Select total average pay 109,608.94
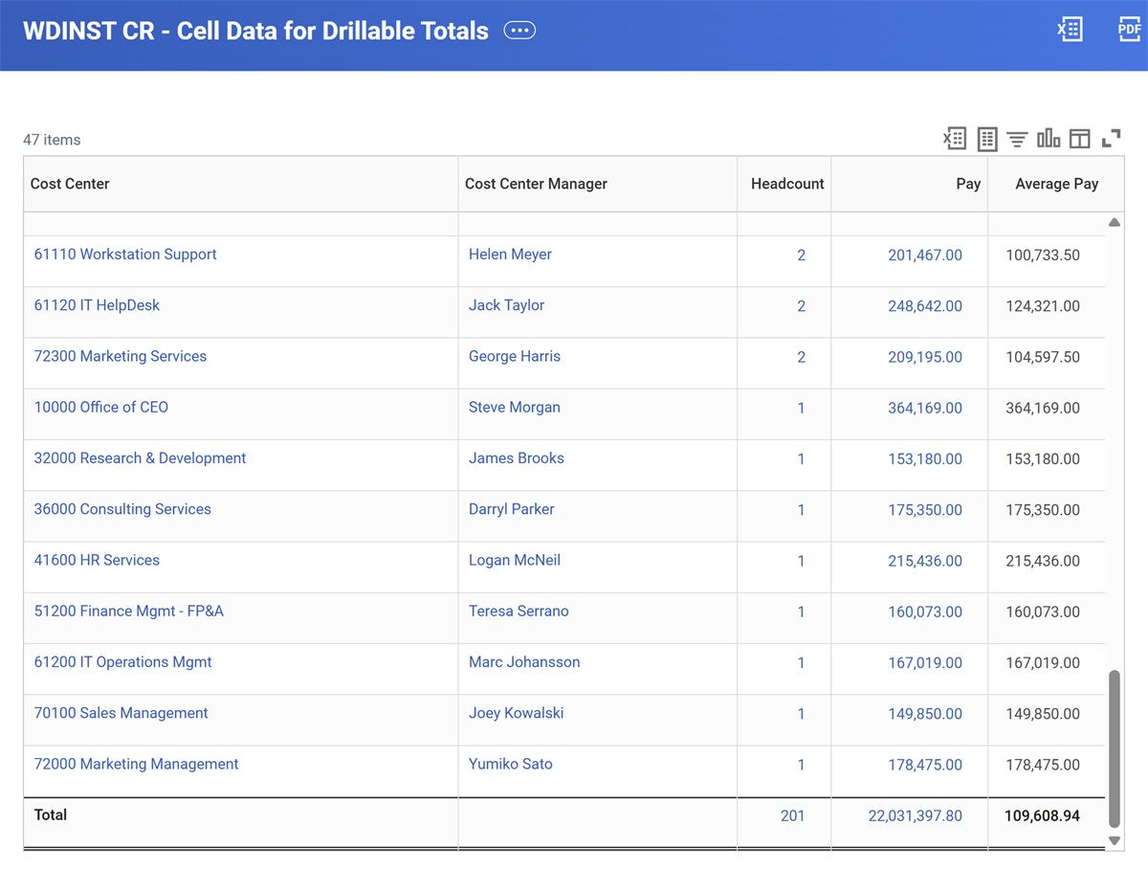The width and height of the screenshot is (1148, 869). [1043, 816]
